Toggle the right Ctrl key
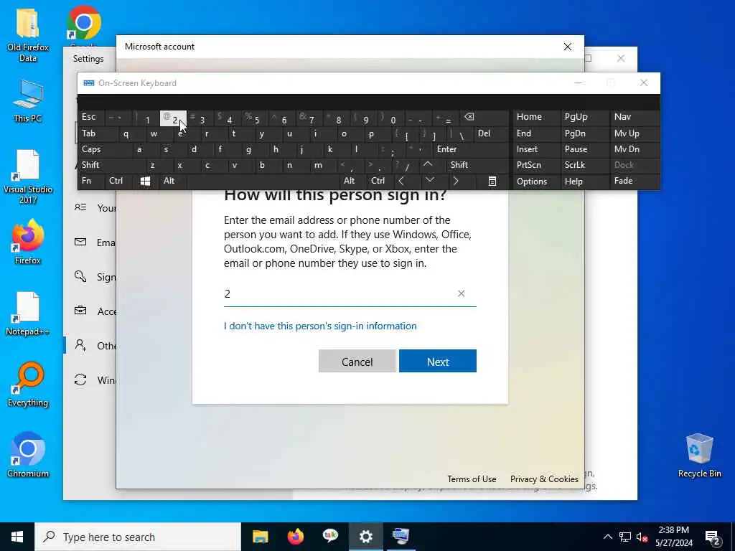Image resolution: width=735 pixels, height=551 pixels. click(379, 182)
